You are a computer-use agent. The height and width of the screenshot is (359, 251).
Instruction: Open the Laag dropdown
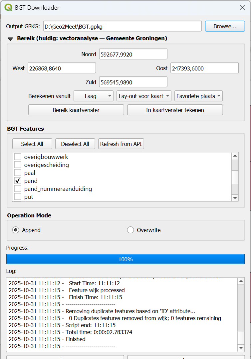pos(94,96)
